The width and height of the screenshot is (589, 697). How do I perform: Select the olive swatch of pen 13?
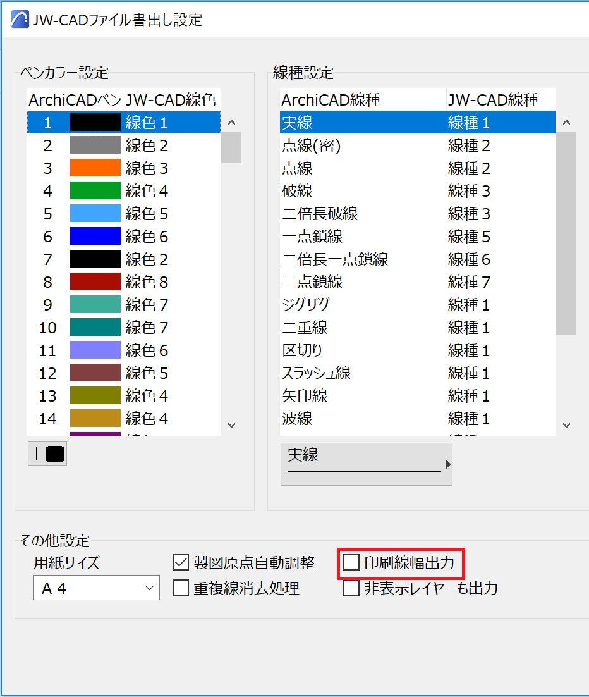click(95, 395)
